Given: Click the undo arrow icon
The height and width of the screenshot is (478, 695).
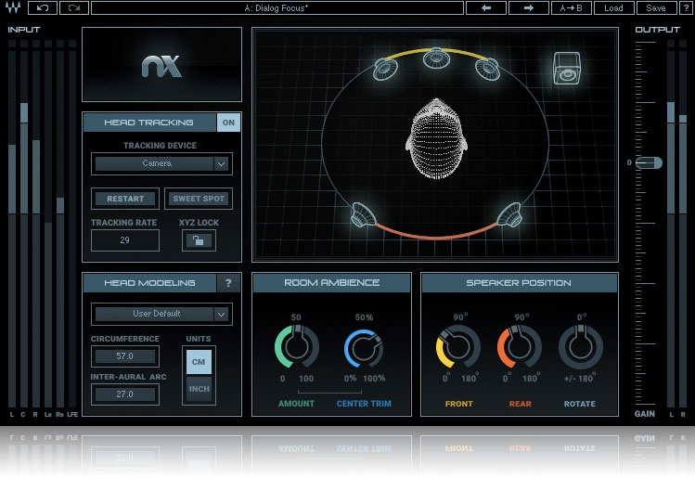Looking at the screenshot, I should coord(43,8).
